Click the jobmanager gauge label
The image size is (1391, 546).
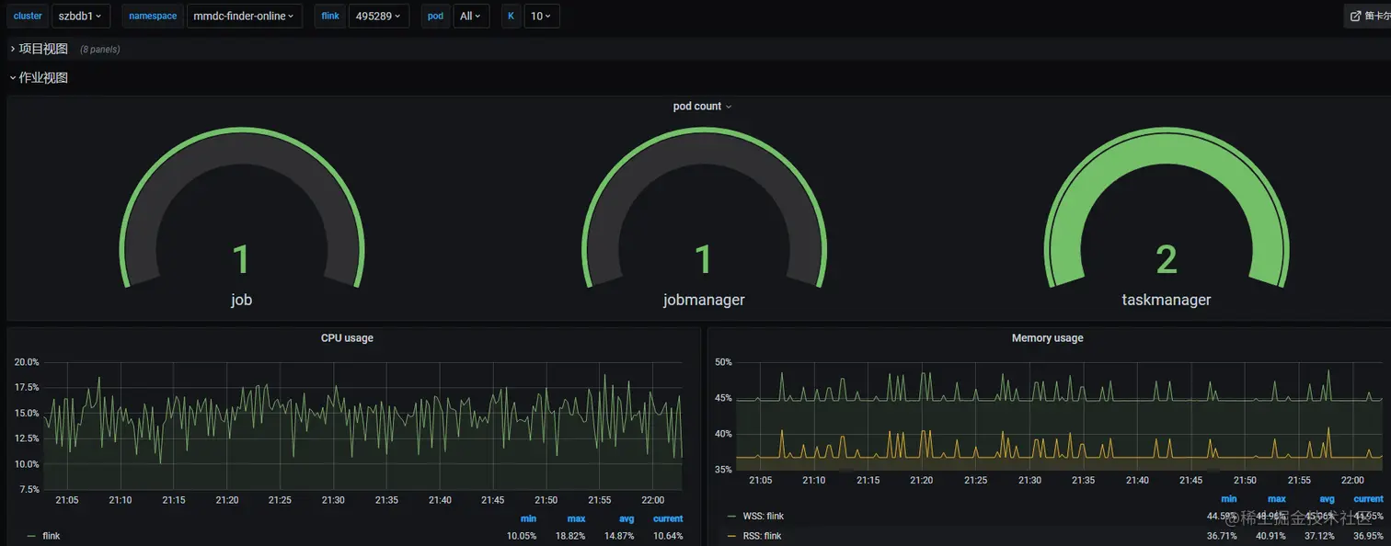pos(704,300)
